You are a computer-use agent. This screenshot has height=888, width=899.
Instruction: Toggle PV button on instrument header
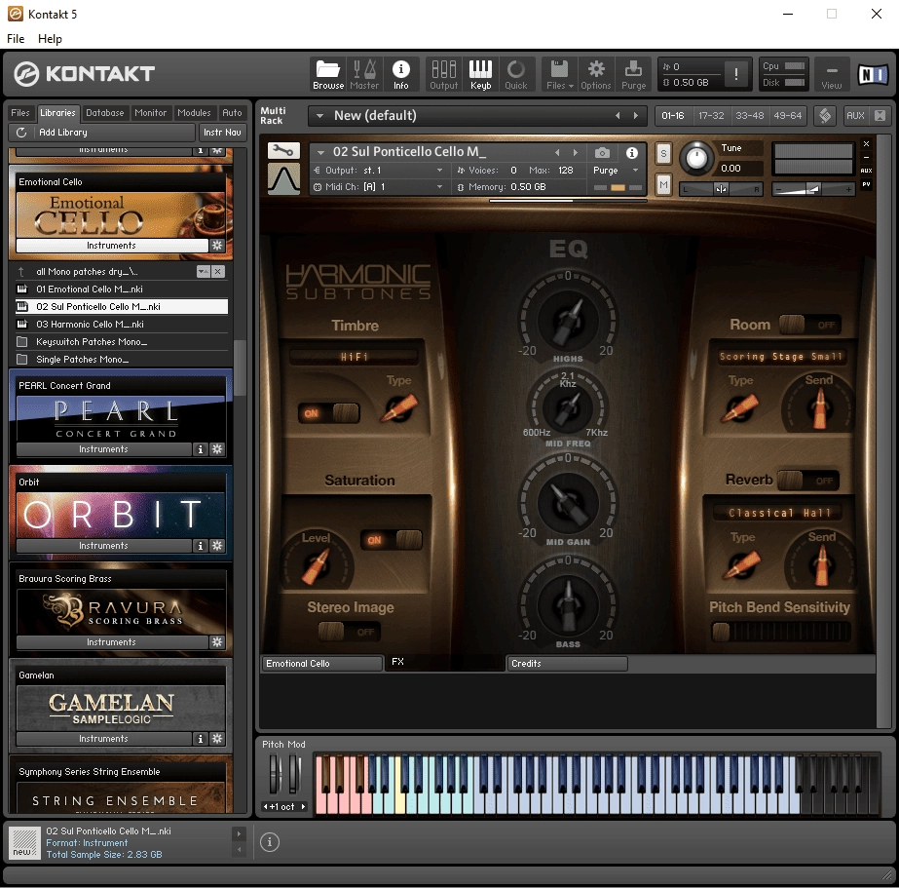point(866,184)
